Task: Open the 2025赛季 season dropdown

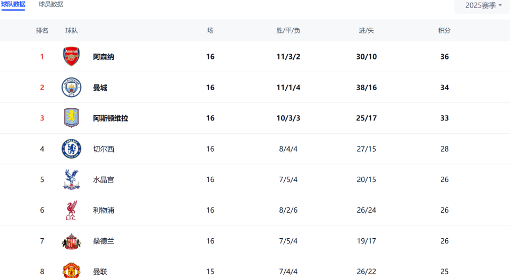Action: coord(483,5)
